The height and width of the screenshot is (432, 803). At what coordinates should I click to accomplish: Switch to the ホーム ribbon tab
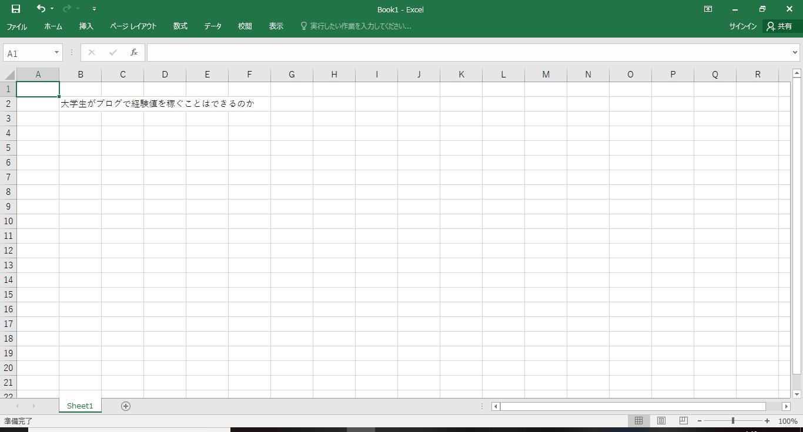pos(53,26)
